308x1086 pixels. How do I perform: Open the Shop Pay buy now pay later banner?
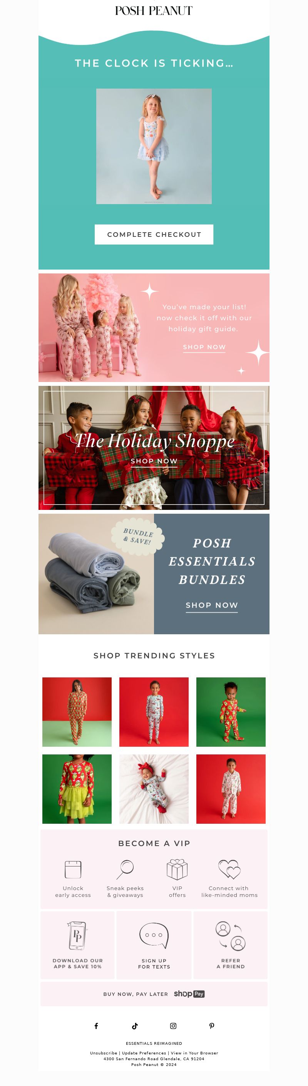[x=154, y=994]
